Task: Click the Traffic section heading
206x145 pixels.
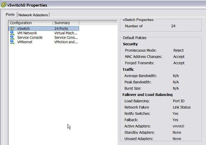Action: click(128, 70)
